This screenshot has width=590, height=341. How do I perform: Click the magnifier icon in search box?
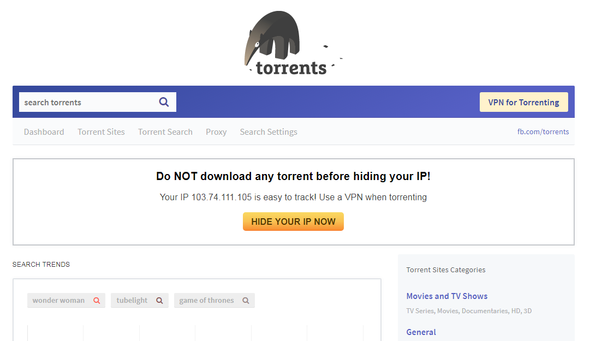coord(164,102)
